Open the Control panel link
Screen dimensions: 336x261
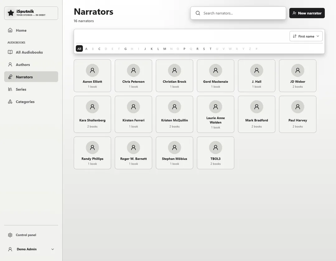(x=31, y=235)
